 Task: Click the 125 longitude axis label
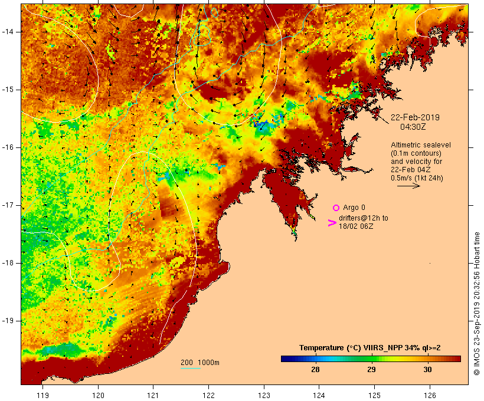374,395
